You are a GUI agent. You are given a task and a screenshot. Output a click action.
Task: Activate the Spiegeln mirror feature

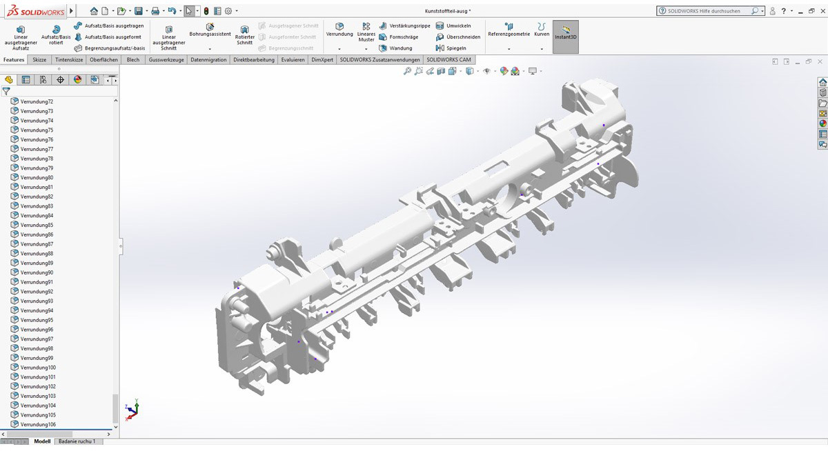[452, 48]
